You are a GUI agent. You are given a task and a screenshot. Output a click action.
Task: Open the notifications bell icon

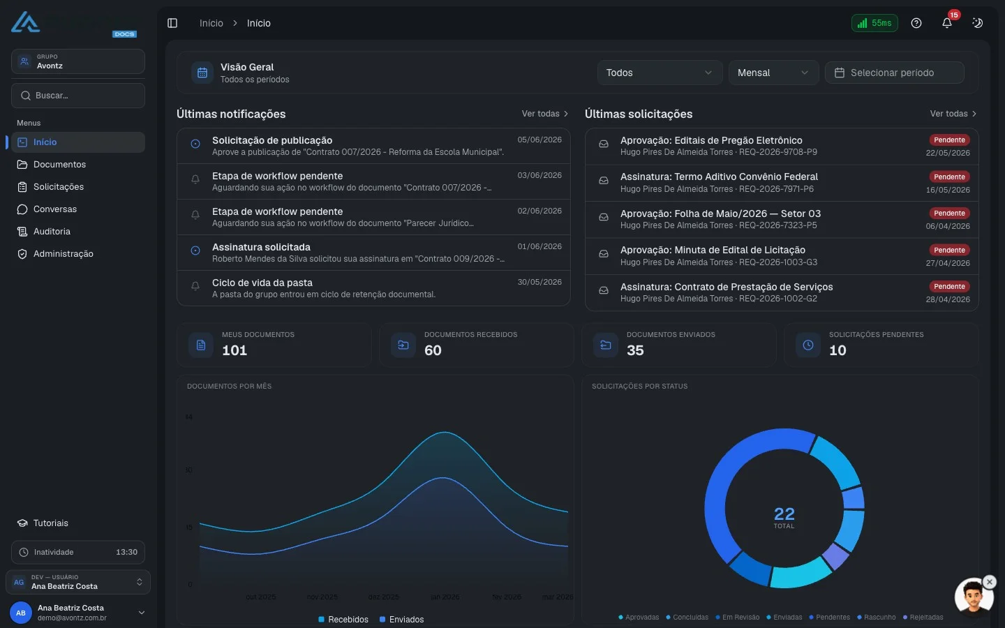coord(947,23)
